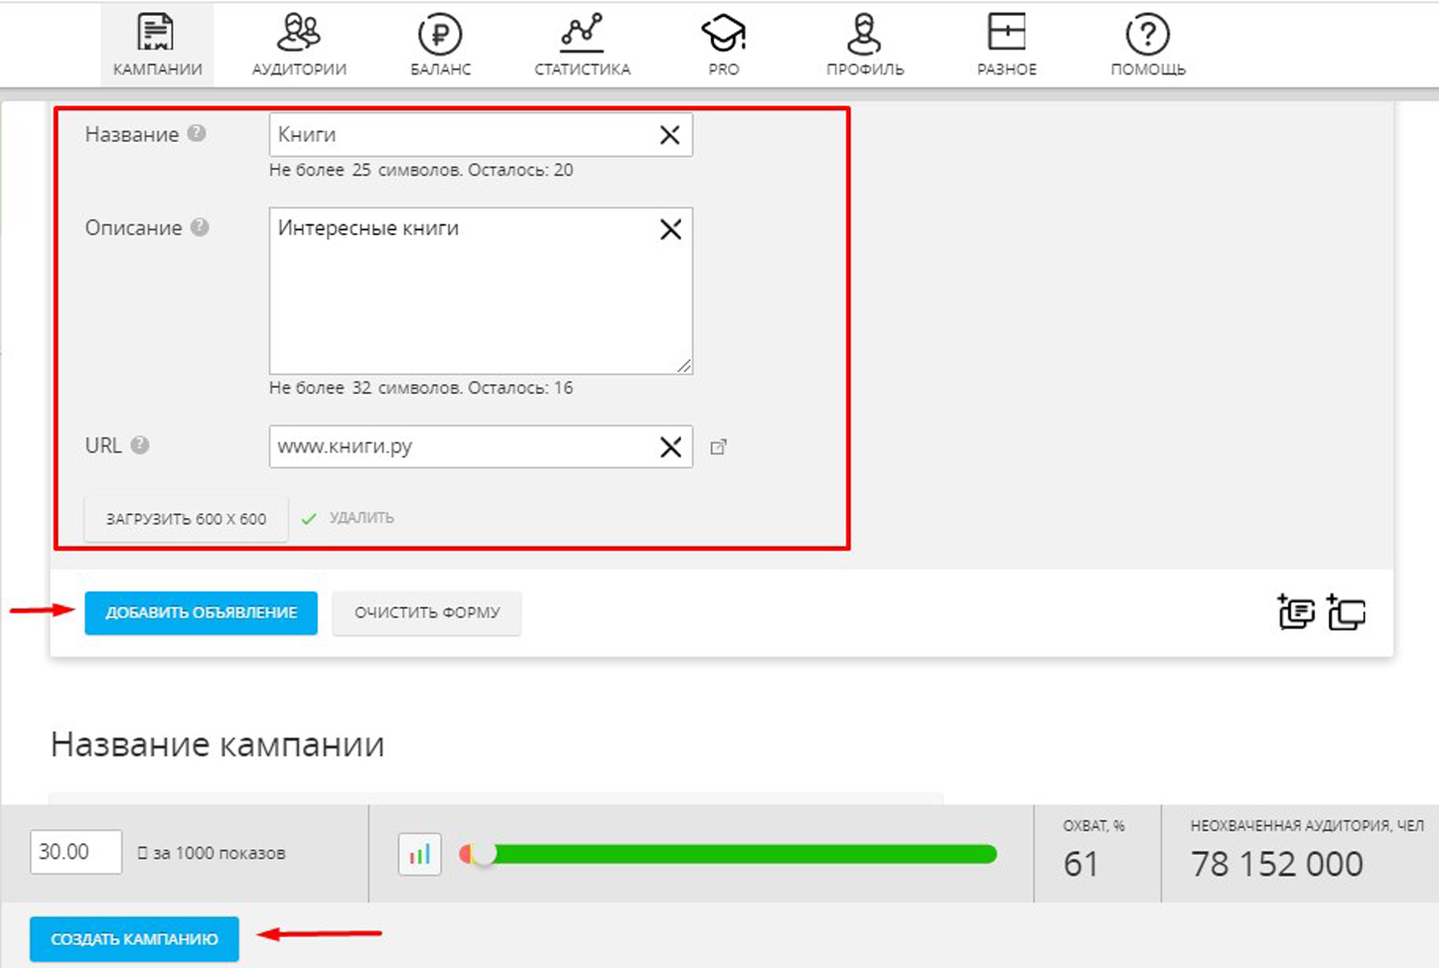Clear the Описание text with X

670,229
